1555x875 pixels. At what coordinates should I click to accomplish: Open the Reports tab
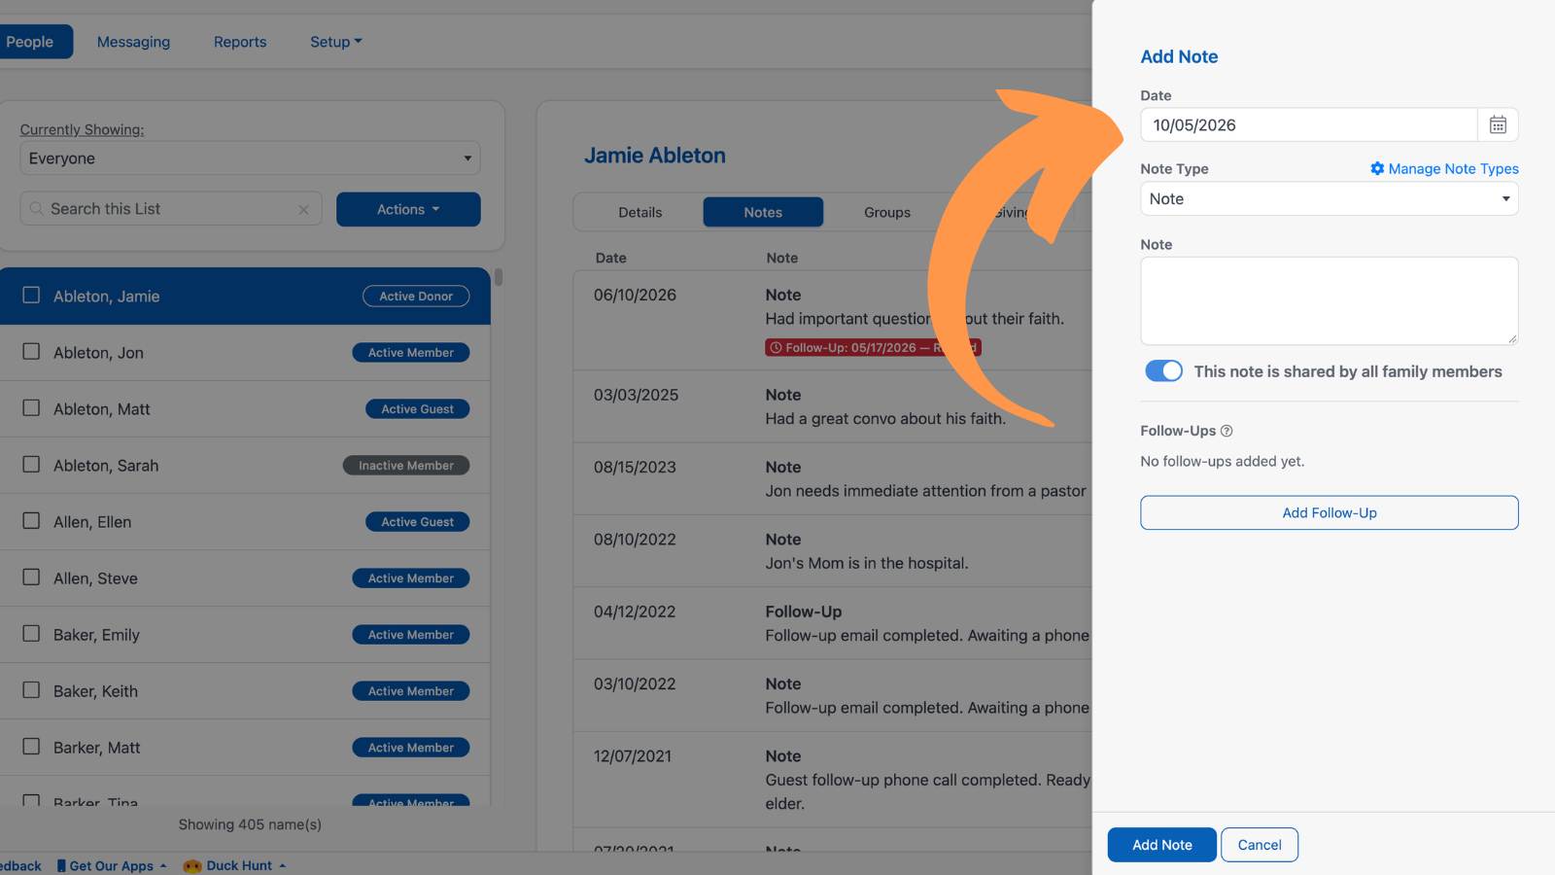click(240, 42)
